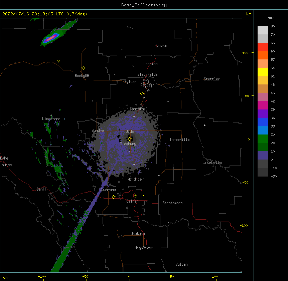The height and width of the screenshot is (281, 288).
Task: Click the 33 dBZ blue color swatch
Action: point(263,130)
